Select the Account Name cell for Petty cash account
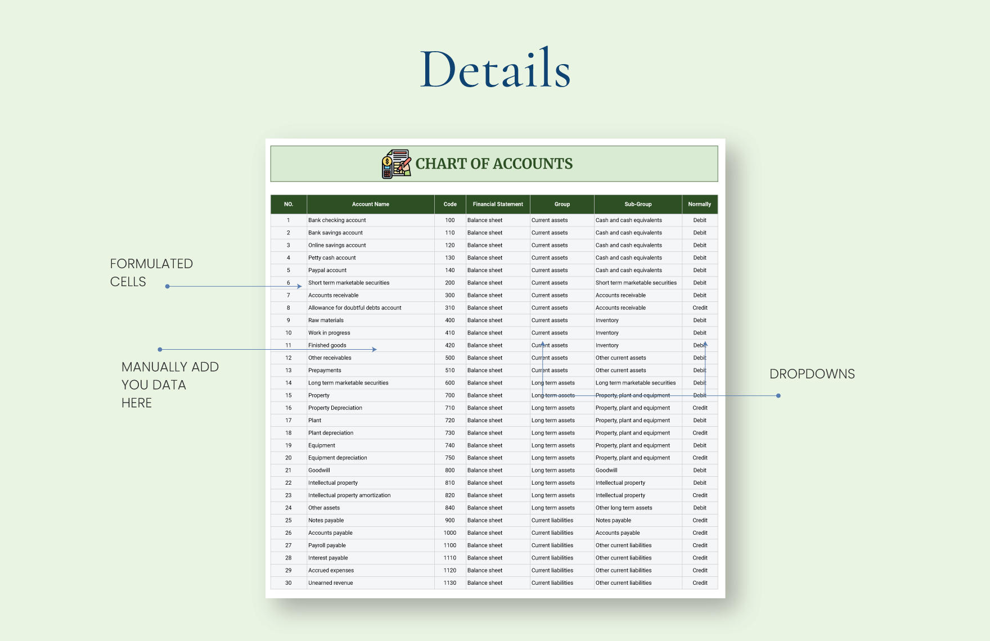Viewport: 990px width, 641px height. [371, 258]
